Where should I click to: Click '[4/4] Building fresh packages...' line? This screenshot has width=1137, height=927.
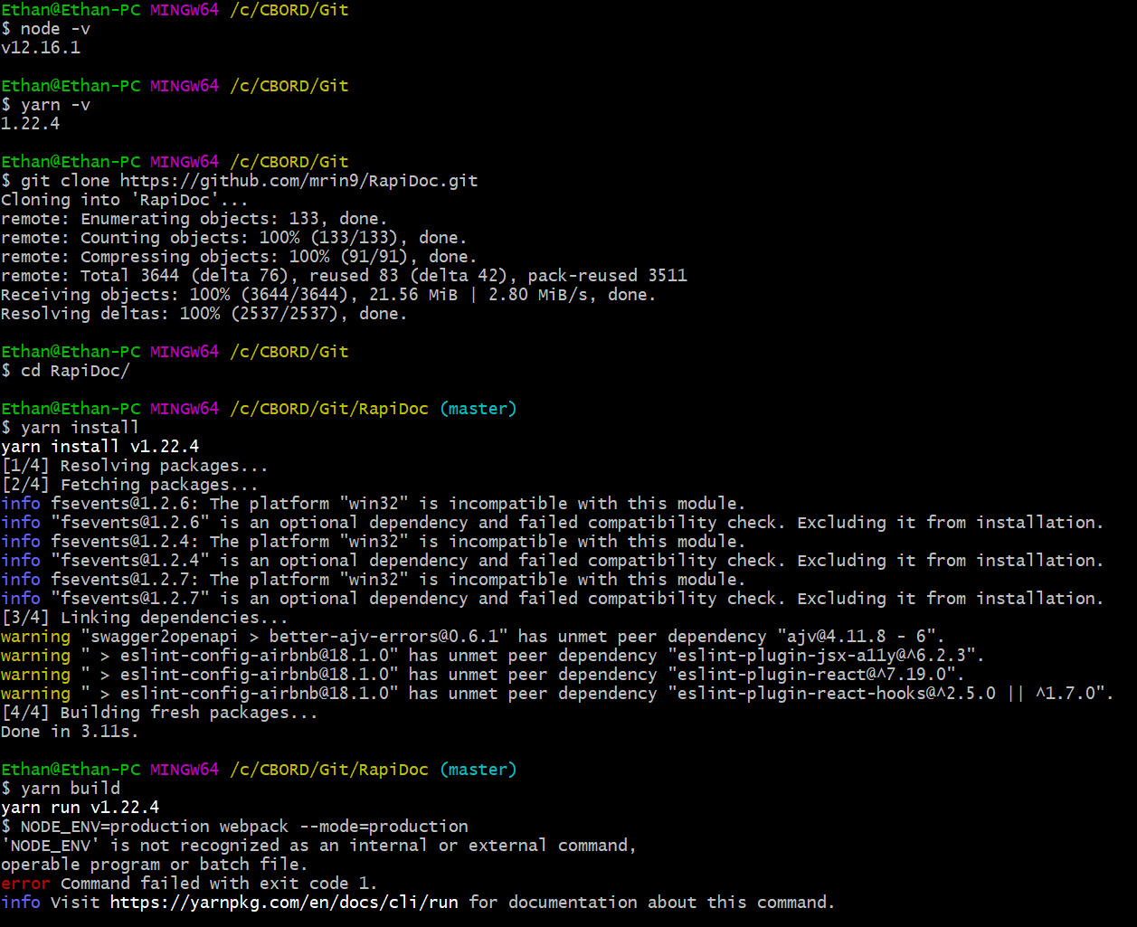coord(160,713)
